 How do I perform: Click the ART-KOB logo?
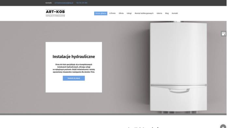[55, 13]
